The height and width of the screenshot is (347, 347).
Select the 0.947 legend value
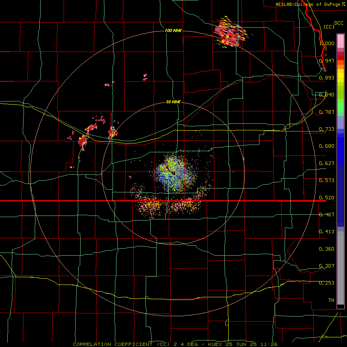point(327,61)
